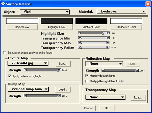The height and width of the screenshot is (113, 152).
Task: Click the Surface Material title bar app icon
Action: [3, 4]
